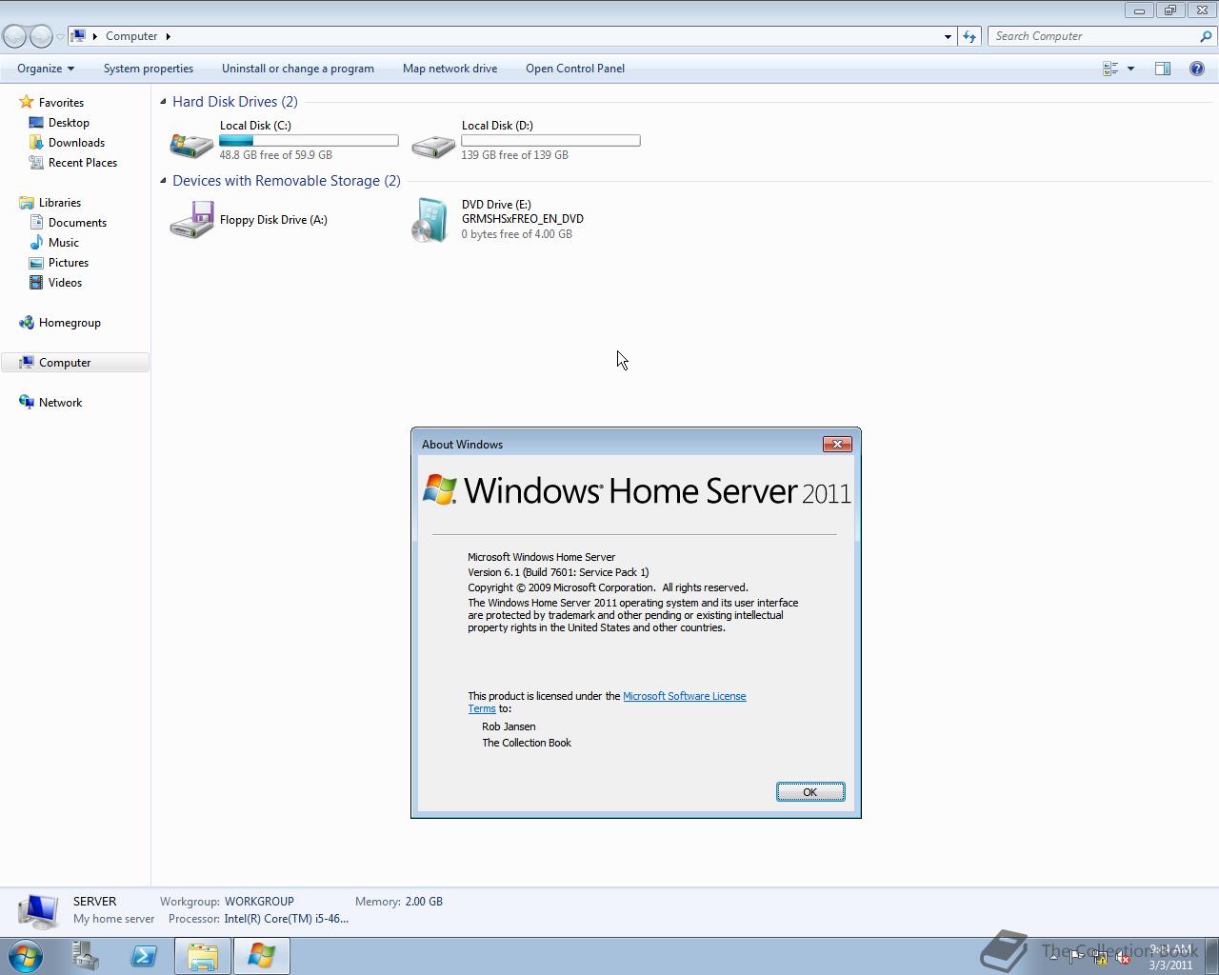Click the Favorites star icon
The height and width of the screenshot is (975, 1219).
point(27,102)
